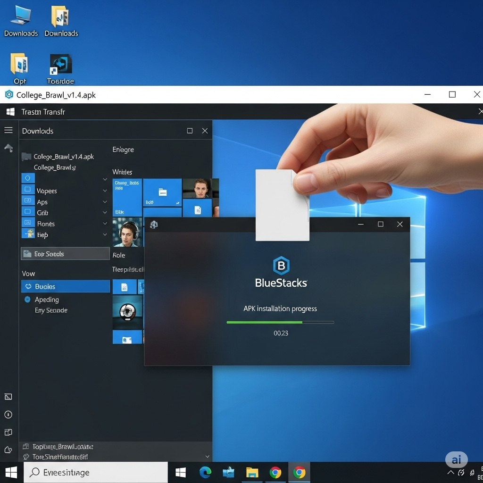Click the blue square icon beside Wopees
This screenshot has height=483, width=483.
tap(28, 189)
